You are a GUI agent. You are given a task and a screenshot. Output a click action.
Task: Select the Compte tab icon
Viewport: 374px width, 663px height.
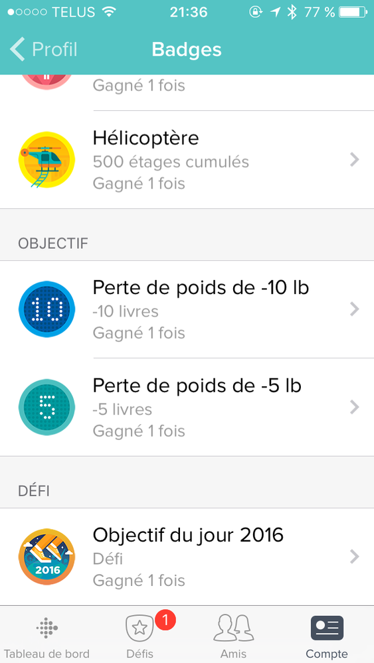327,628
